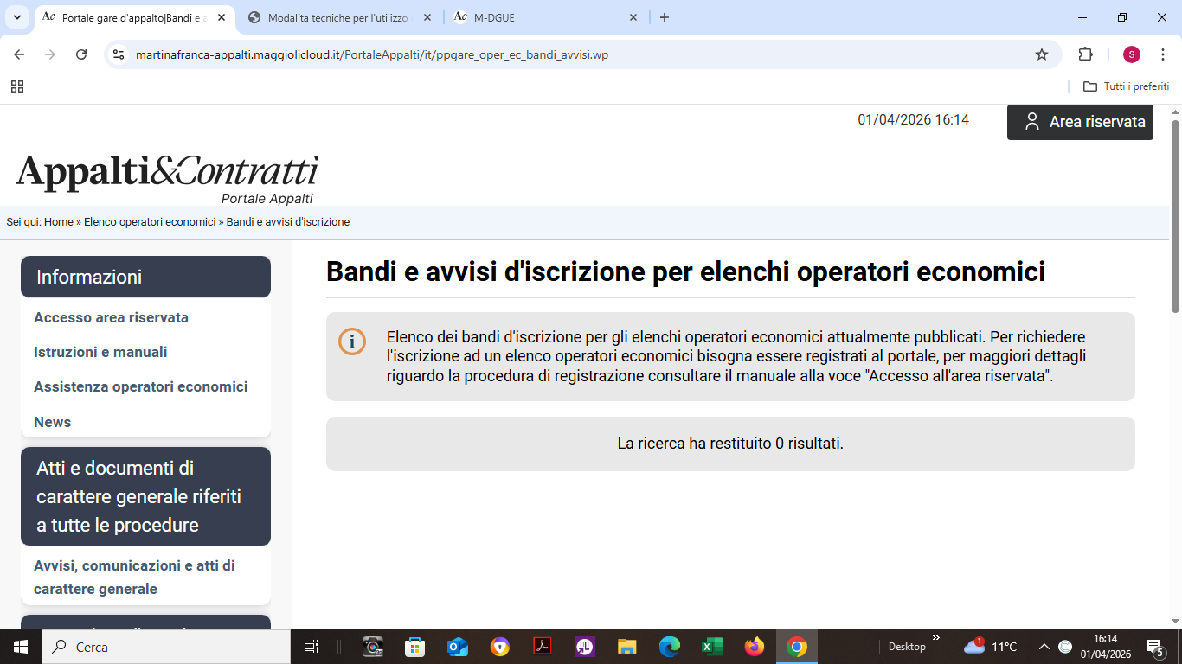Launch Excel from the taskbar
This screenshot has width=1182, height=664.
pos(712,647)
